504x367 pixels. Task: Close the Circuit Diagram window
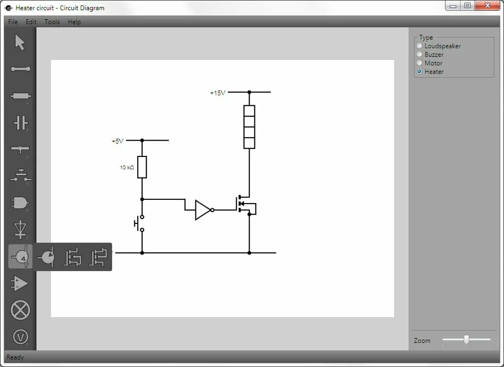487,5
